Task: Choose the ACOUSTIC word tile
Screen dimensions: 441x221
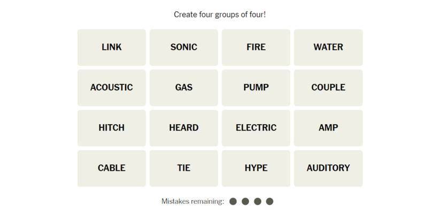Action: (x=111, y=87)
